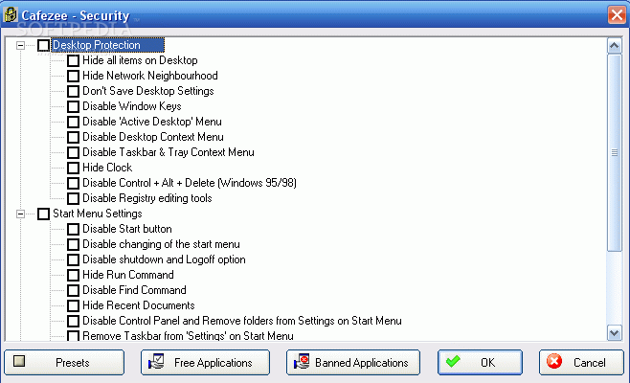Check Disable Start button option
630x383 pixels.
pyautogui.click(x=73, y=229)
